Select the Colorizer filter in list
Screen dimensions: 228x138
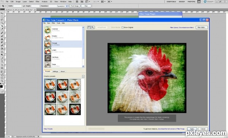(x=63, y=30)
